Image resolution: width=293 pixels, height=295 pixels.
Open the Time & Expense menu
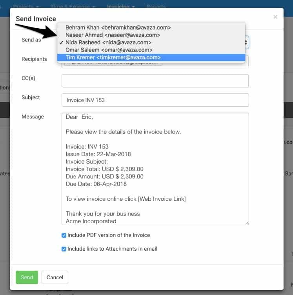[73, 7]
